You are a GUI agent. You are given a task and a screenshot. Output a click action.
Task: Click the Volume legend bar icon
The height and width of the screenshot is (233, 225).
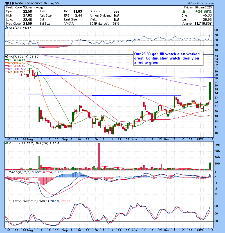(x=6, y=143)
